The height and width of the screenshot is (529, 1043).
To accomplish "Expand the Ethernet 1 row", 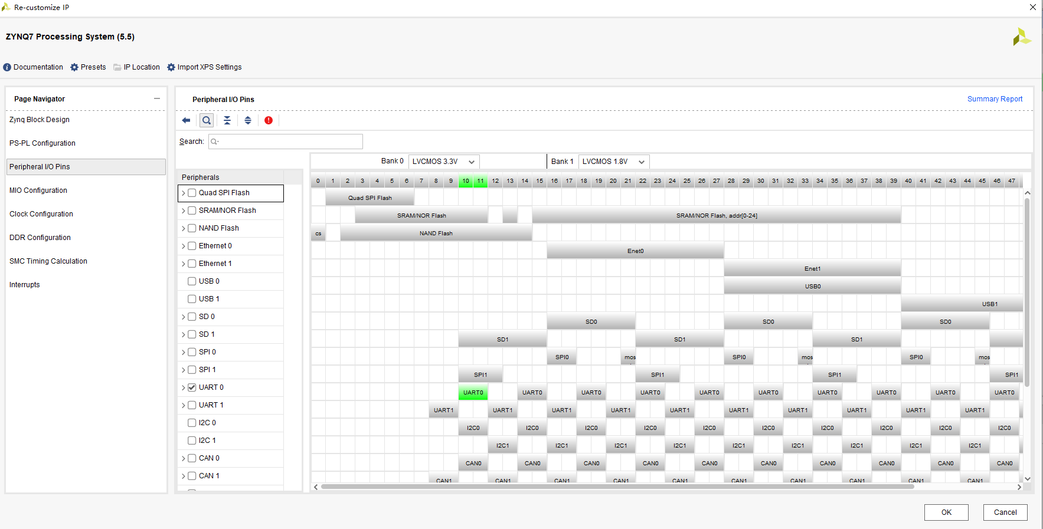I will click(184, 264).
